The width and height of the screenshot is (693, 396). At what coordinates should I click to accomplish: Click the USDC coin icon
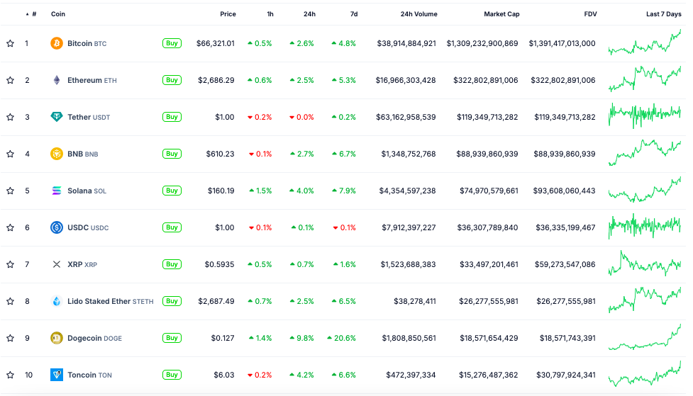pyautogui.click(x=57, y=227)
